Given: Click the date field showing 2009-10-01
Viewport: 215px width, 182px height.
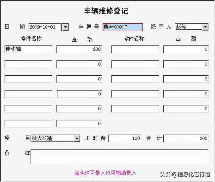Looking at the screenshot, I should [x=45, y=27].
